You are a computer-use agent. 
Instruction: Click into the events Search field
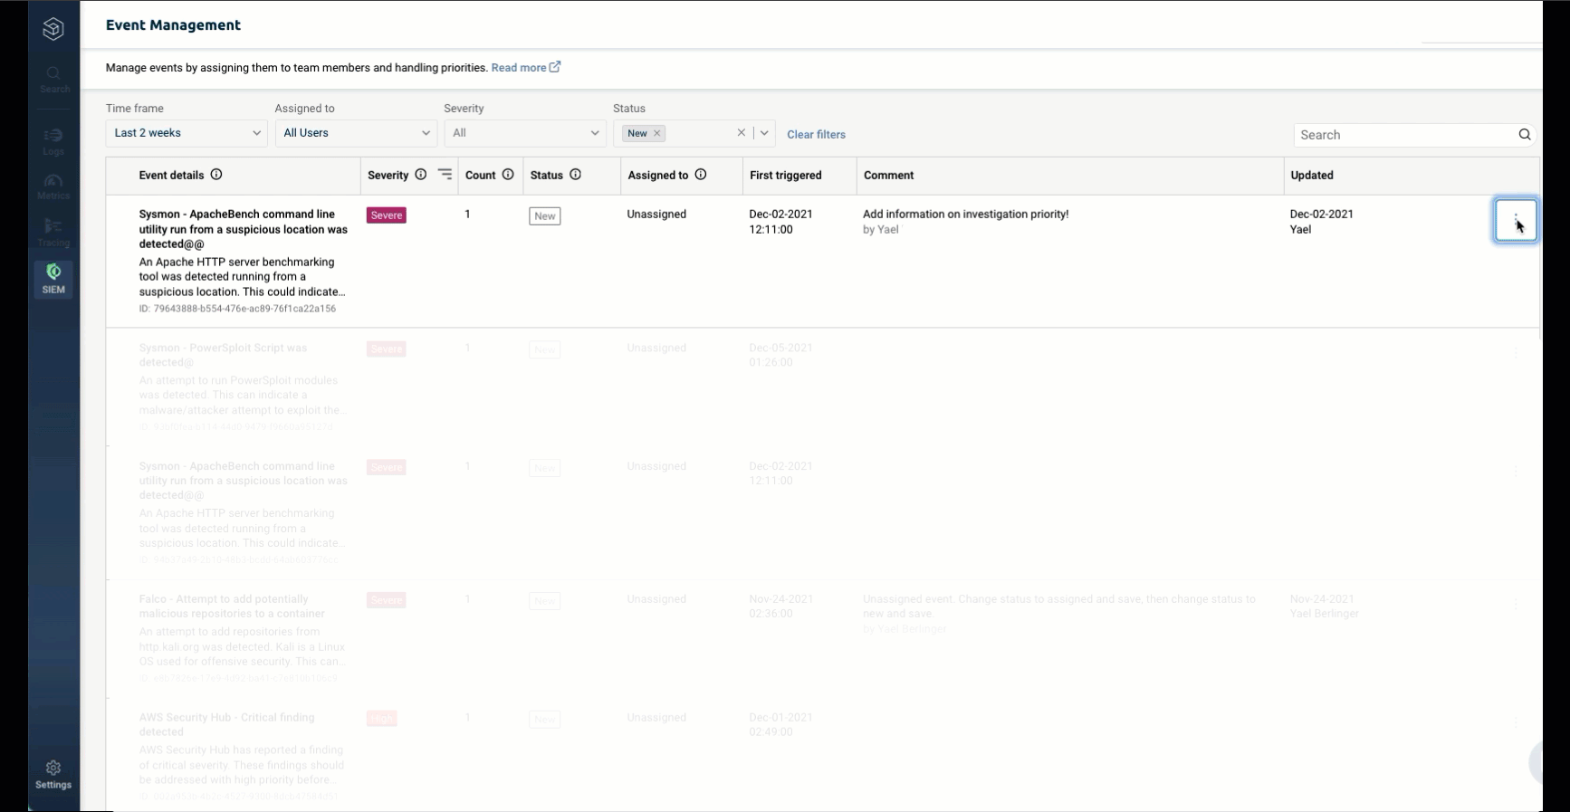(1405, 135)
